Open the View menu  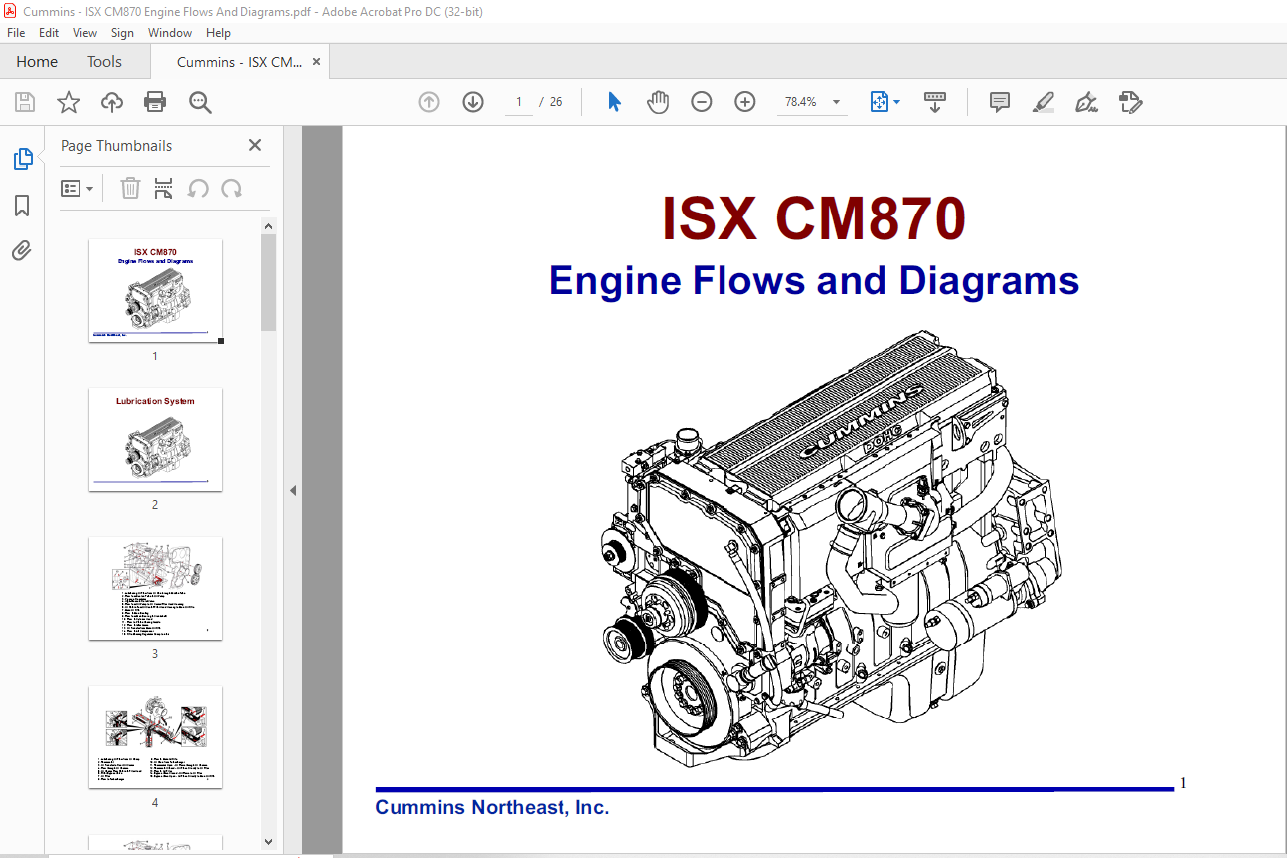[x=85, y=33]
